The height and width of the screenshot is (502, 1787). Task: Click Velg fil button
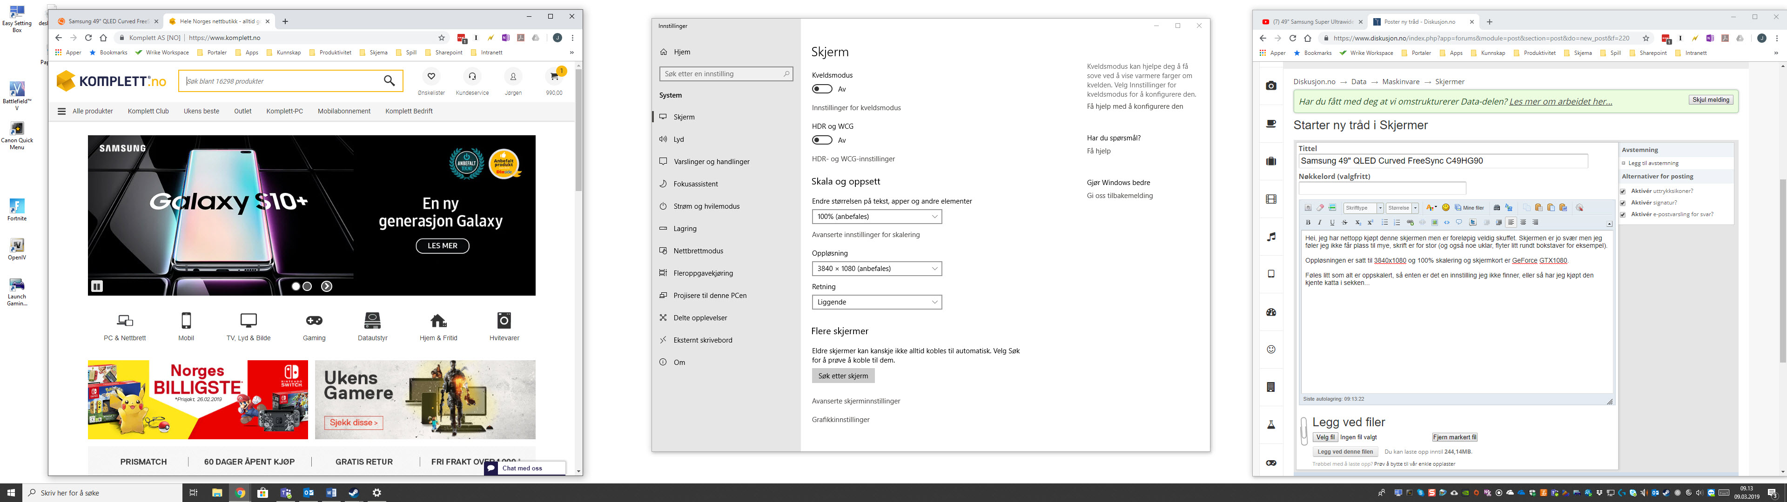click(1325, 437)
